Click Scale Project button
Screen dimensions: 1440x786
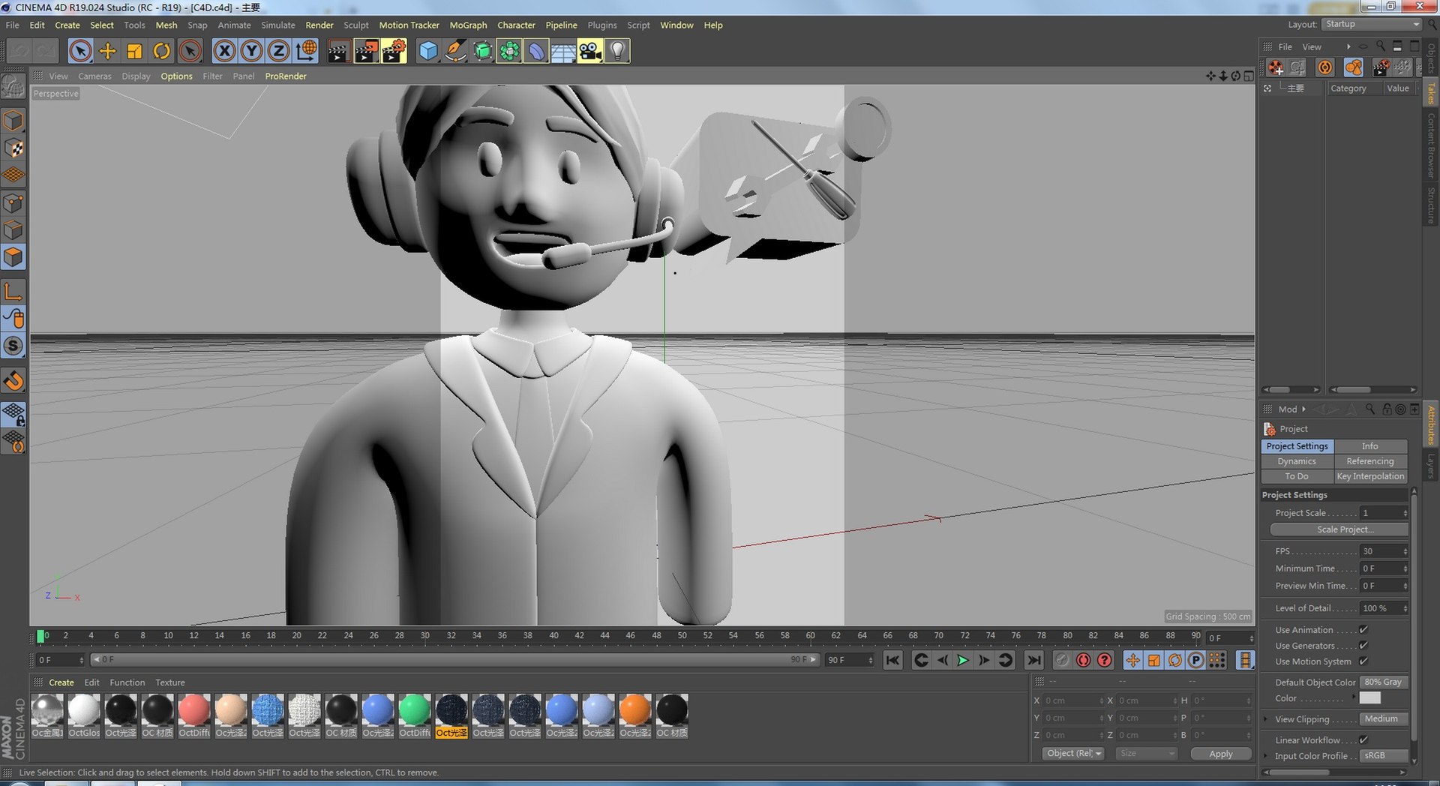point(1339,529)
